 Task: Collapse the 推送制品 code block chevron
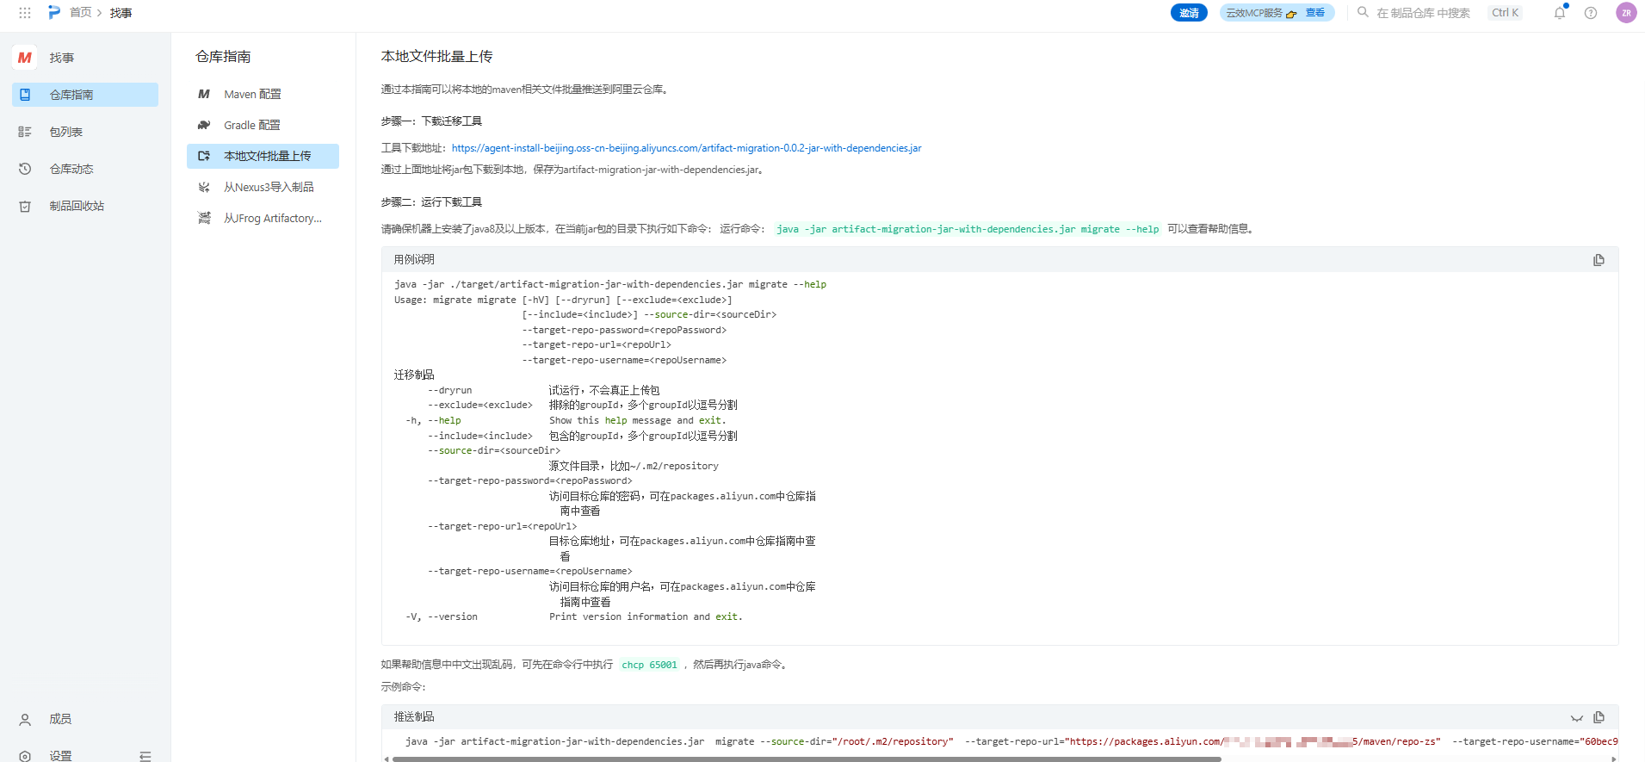(x=1576, y=717)
